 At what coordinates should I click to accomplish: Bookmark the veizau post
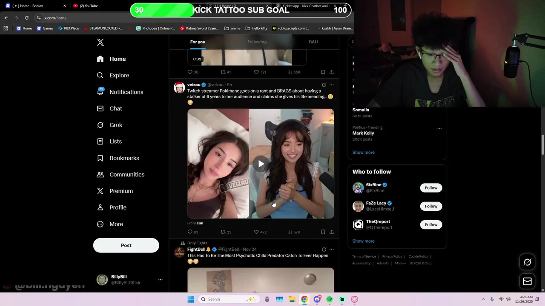(323, 232)
